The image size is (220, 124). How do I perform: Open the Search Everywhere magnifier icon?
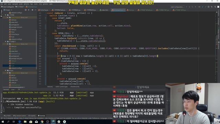click(215, 7)
